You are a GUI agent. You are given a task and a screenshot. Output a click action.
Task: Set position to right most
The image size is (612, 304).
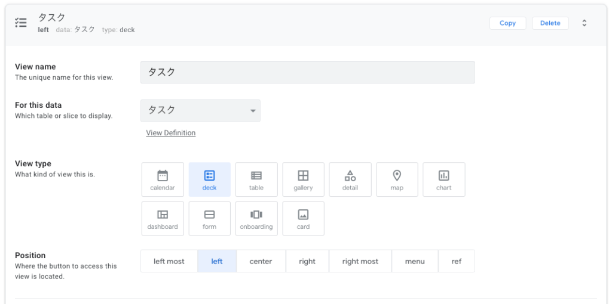360,261
